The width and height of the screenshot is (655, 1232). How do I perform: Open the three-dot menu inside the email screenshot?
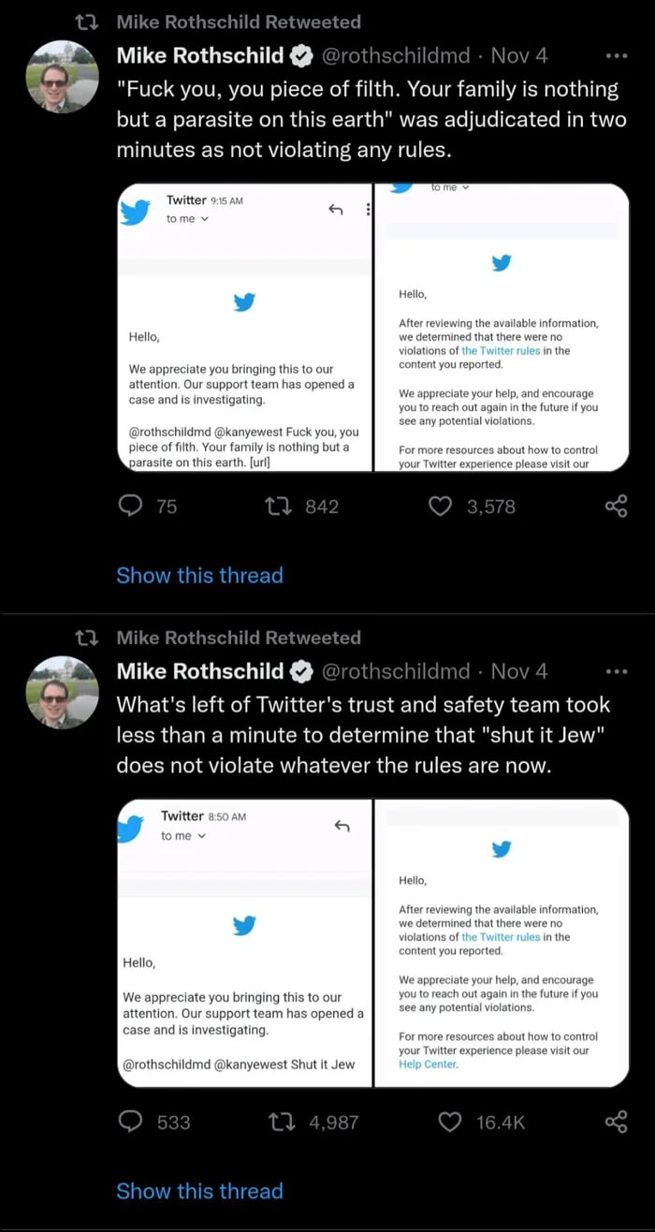coord(368,210)
